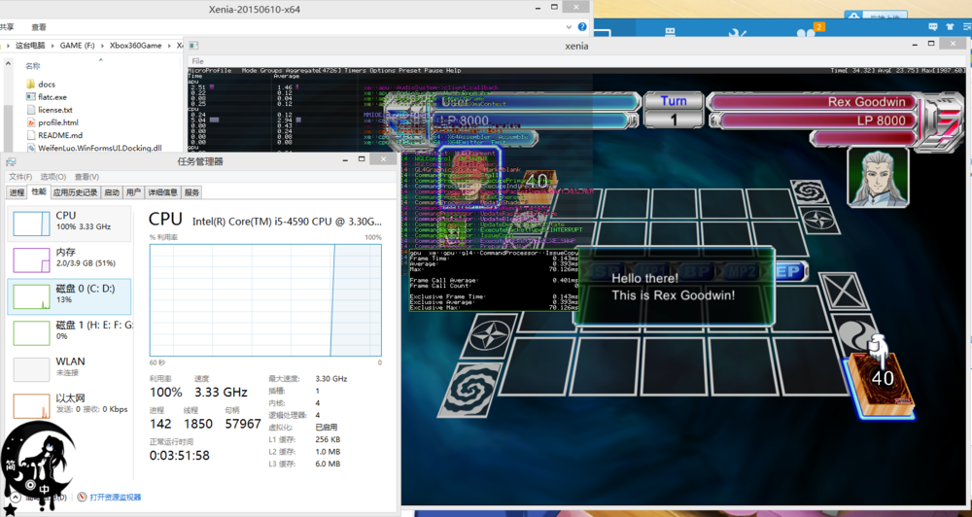Open MicroProfile Groups menu
972x517 pixels.
(270, 71)
